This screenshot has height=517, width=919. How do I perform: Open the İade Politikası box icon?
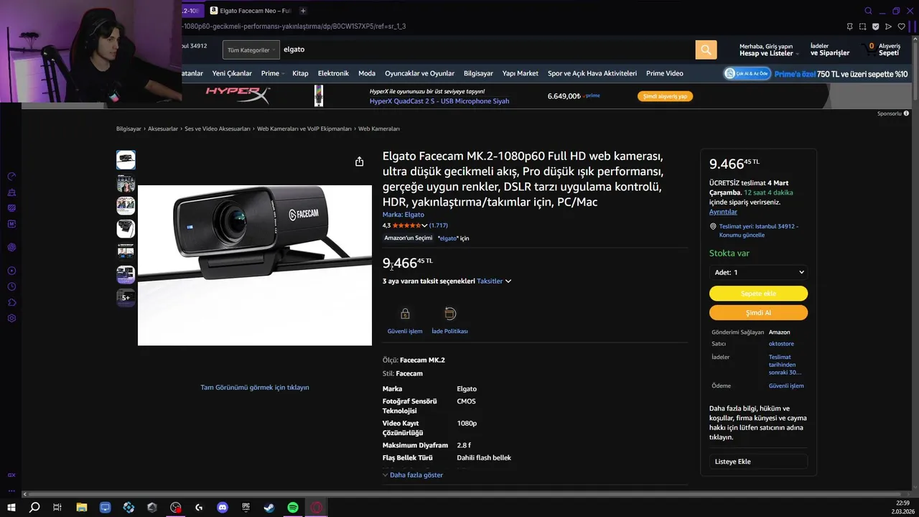[450, 314]
